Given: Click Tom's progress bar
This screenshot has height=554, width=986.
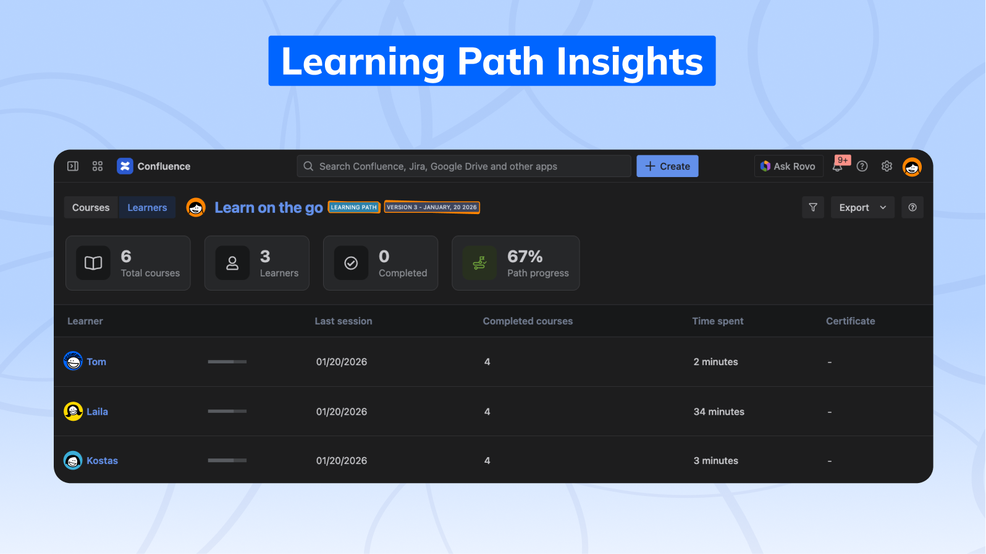Looking at the screenshot, I should pos(227,362).
